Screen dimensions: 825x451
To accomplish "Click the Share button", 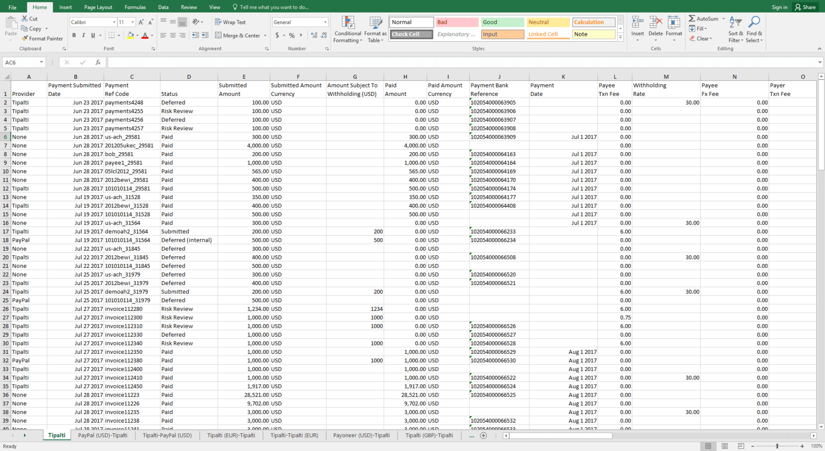I will coord(805,7).
